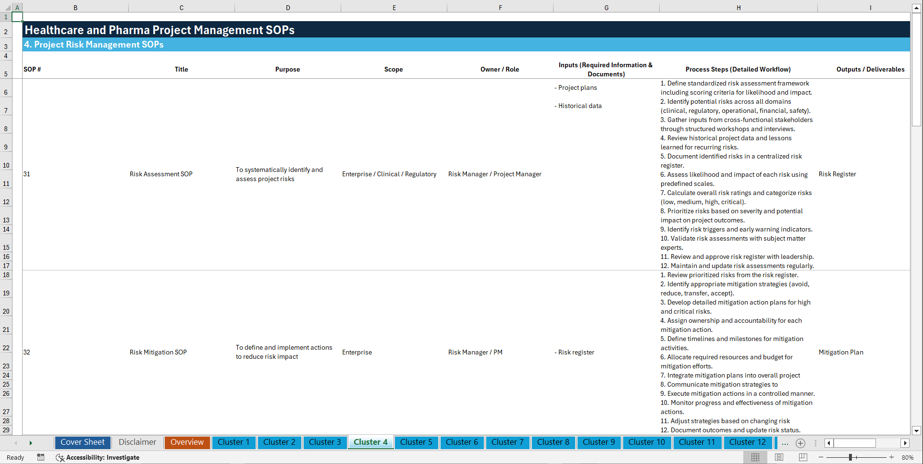The image size is (923, 464).
Task: Start macro recording from the status bar
Action: (x=41, y=457)
